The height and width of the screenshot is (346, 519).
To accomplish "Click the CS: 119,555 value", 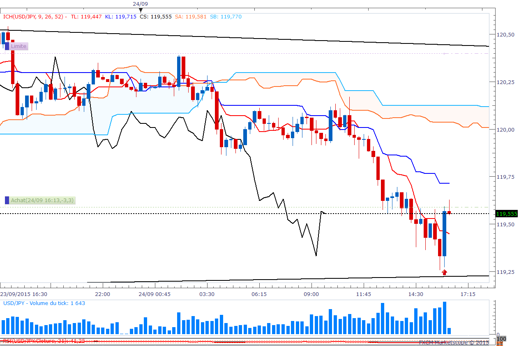I will coord(156,17).
